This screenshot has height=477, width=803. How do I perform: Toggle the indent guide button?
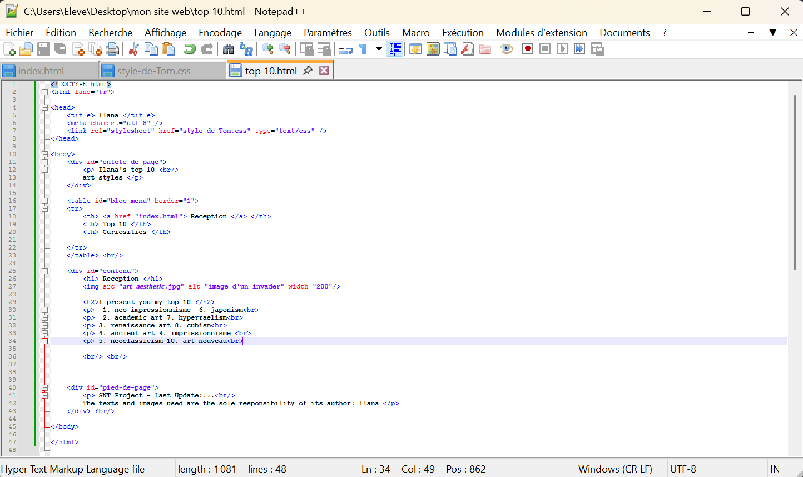[395, 49]
